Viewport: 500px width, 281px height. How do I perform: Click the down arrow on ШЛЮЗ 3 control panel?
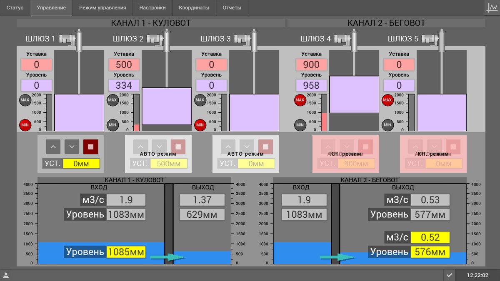click(x=247, y=147)
